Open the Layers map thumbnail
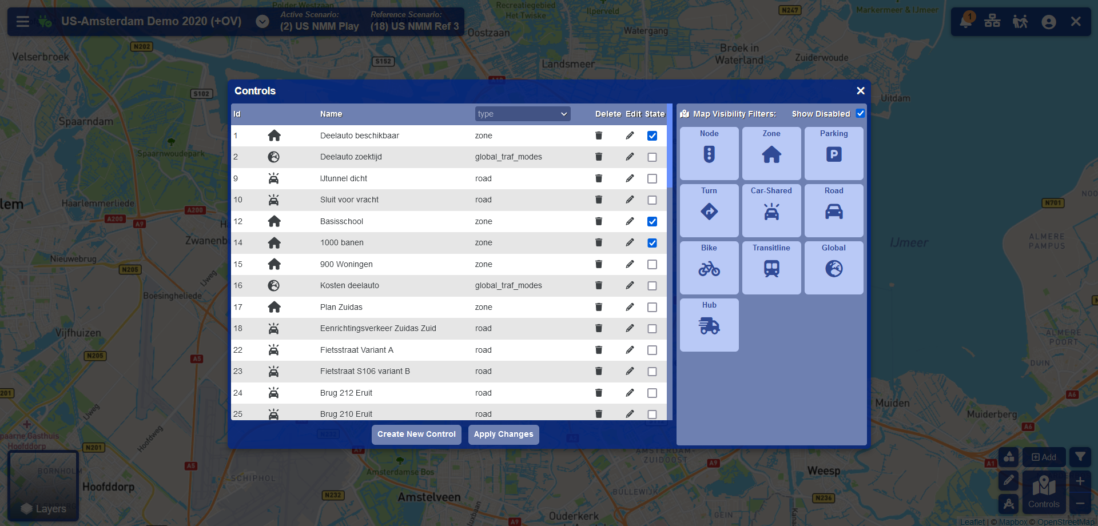The height and width of the screenshot is (526, 1098). click(x=43, y=485)
